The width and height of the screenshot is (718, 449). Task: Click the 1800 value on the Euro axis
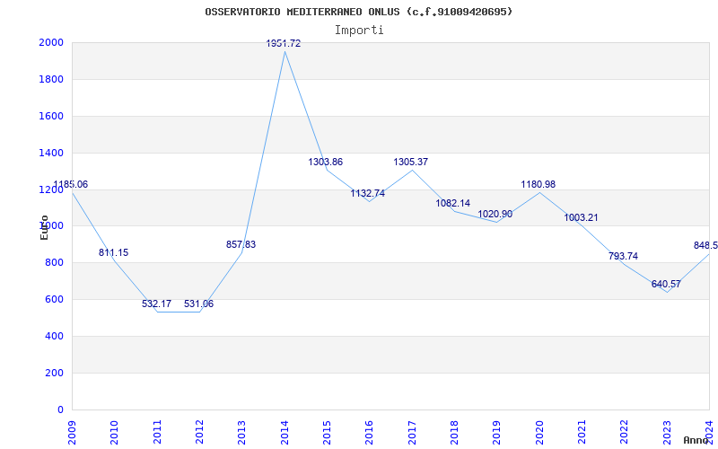pos(51,79)
